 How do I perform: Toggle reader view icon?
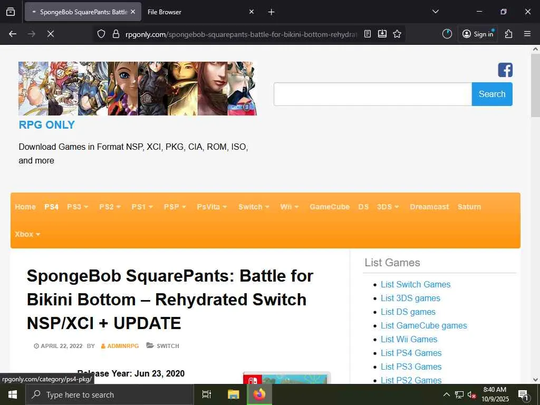tap(368, 34)
